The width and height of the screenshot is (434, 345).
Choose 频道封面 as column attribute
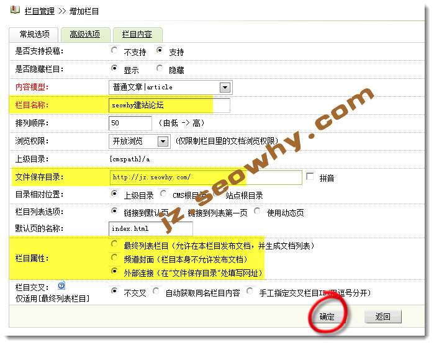(114, 258)
